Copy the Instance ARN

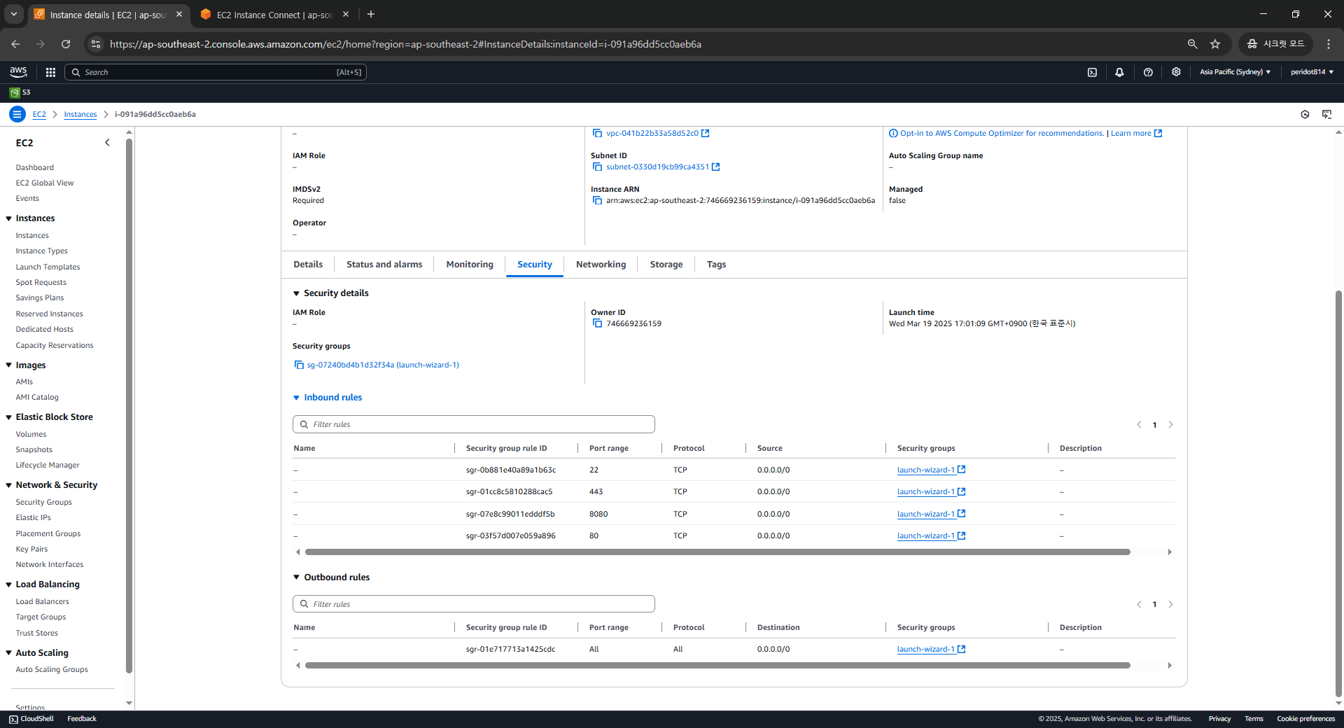[x=597, y=200]
